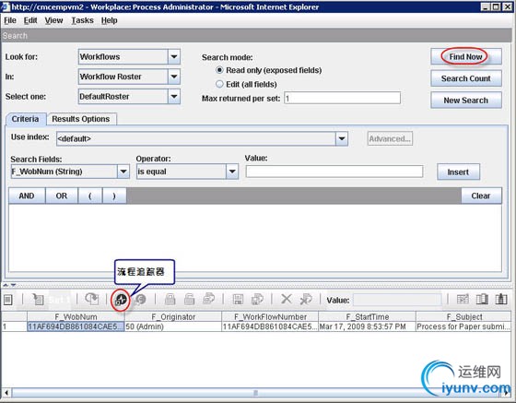Click the save-all multiple disks icon
The height and width of the screenshot is (403, 516).
tap(257, 299)
